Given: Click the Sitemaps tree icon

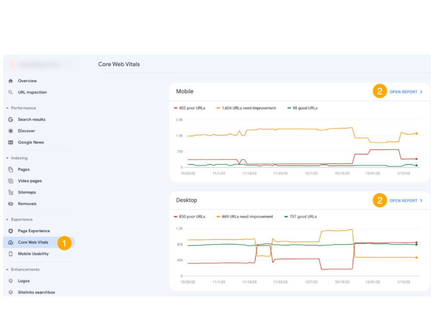Looking at the screenshot, I should pos(10,192).
